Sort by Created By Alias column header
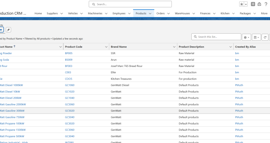This screenshot has height=143, width=270. [x=245, y=47]
